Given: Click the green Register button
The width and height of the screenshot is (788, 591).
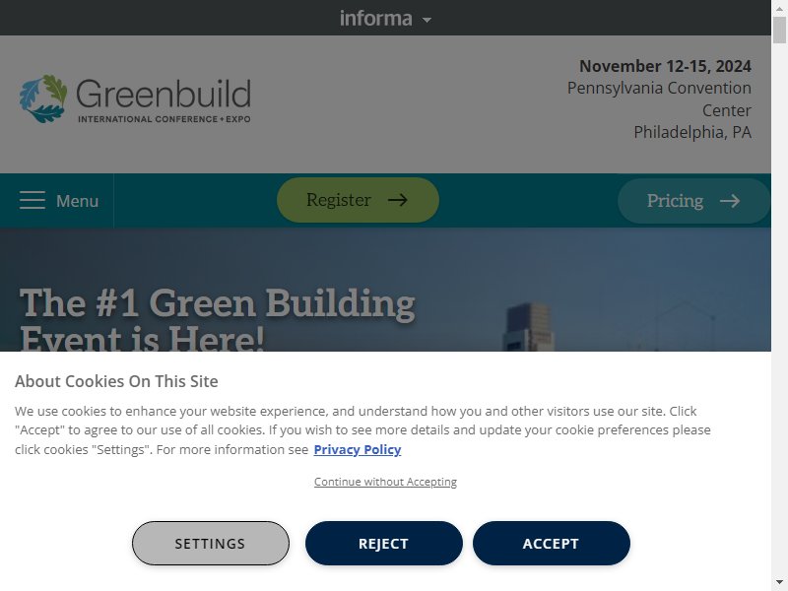Looking at the screenshot, I should tap(358, 200).
